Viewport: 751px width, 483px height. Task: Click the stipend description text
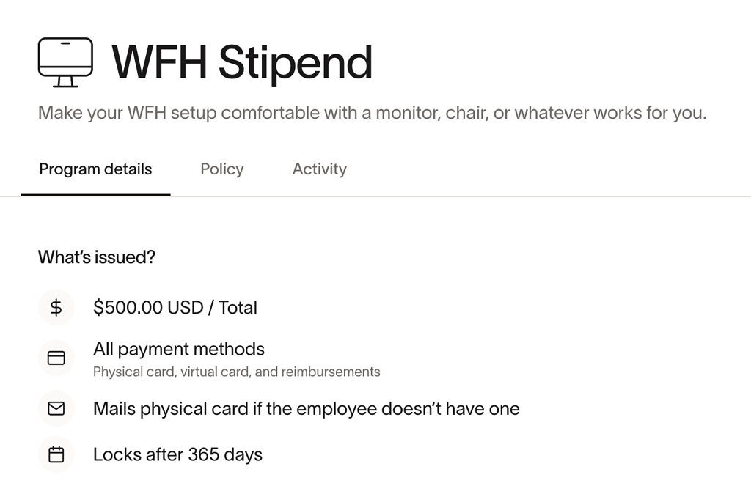tap(371, 113)
